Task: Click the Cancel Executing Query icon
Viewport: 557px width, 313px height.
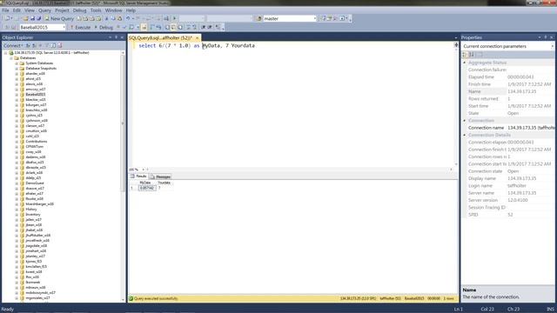Action: point(118,27)
